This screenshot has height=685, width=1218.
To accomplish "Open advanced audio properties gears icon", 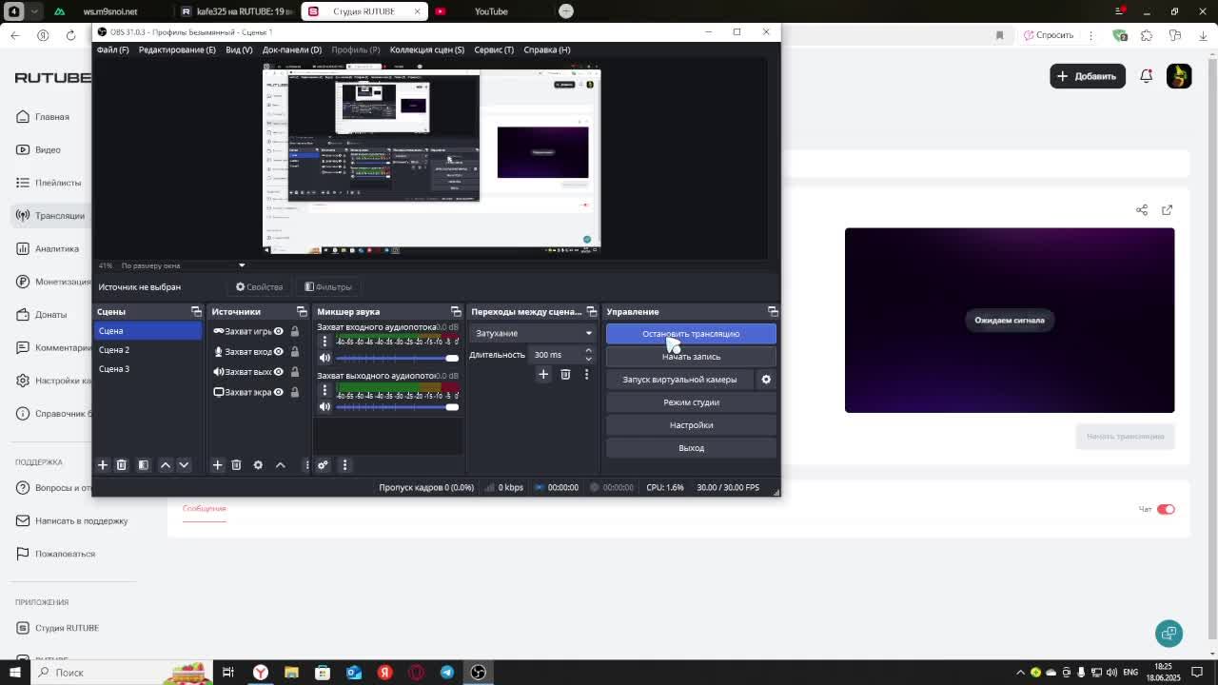I will (324, 465).
